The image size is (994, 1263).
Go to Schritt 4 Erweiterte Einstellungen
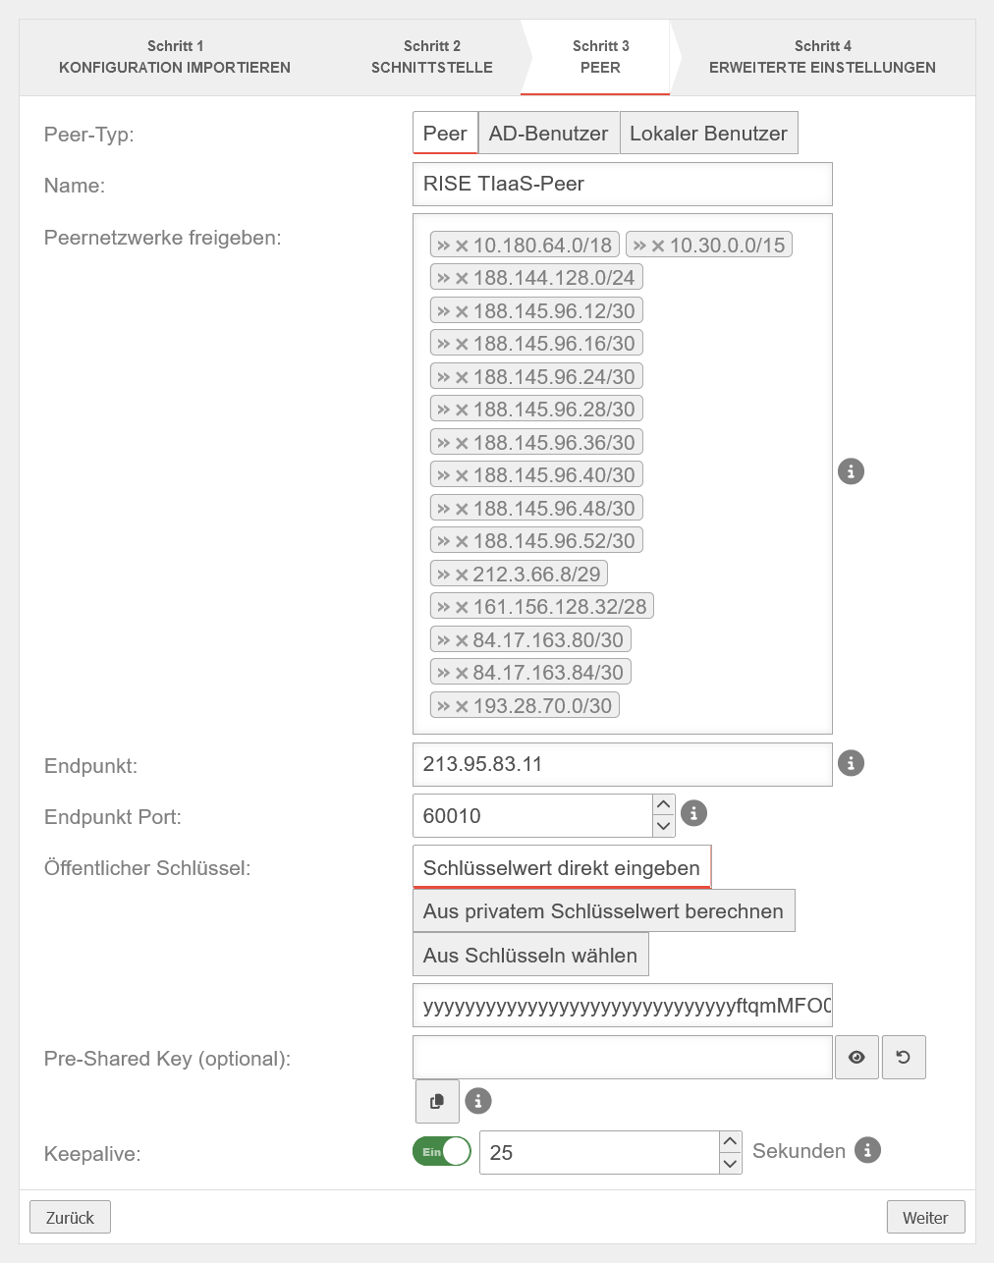822,57
